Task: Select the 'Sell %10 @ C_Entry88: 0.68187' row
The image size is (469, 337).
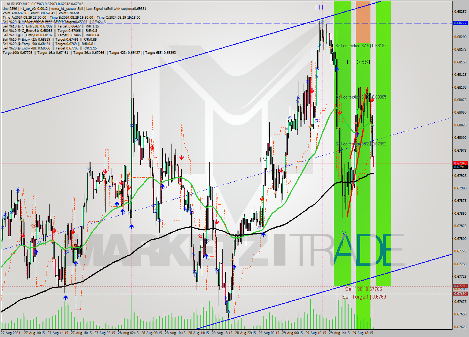Action: pyautogui.click(x=51, y=35)
